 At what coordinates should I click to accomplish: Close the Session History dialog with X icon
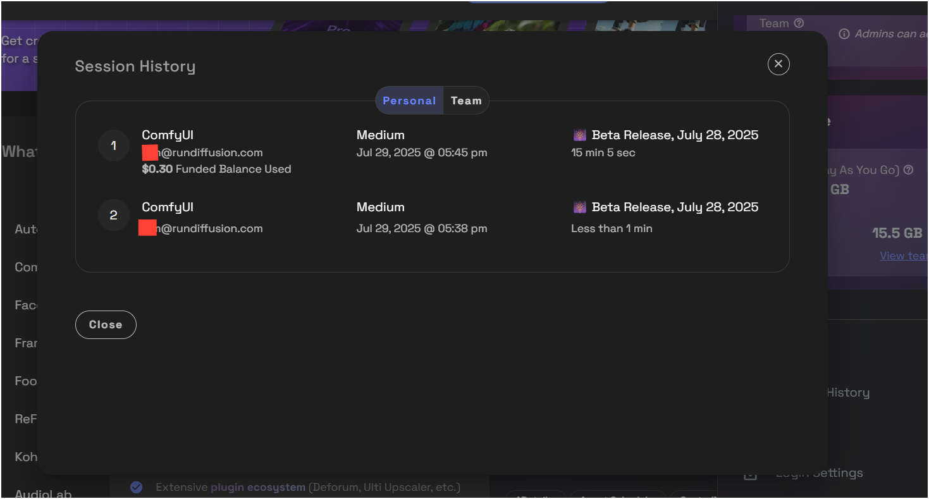click(x=778, y=64)
